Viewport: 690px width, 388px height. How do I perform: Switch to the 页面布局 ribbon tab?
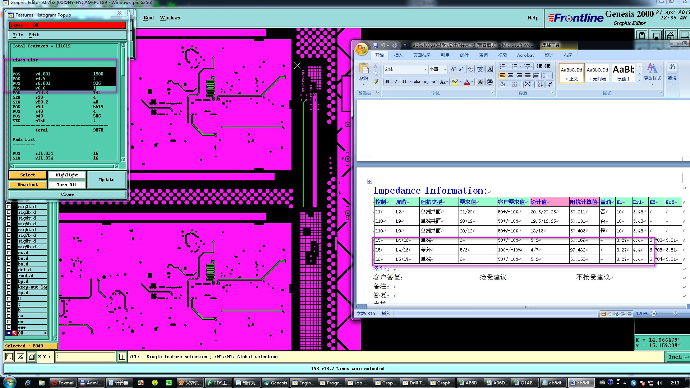[x=422, y=55]
